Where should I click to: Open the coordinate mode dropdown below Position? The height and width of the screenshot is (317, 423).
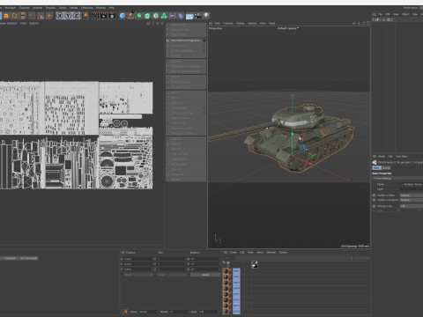click(138, 275)
